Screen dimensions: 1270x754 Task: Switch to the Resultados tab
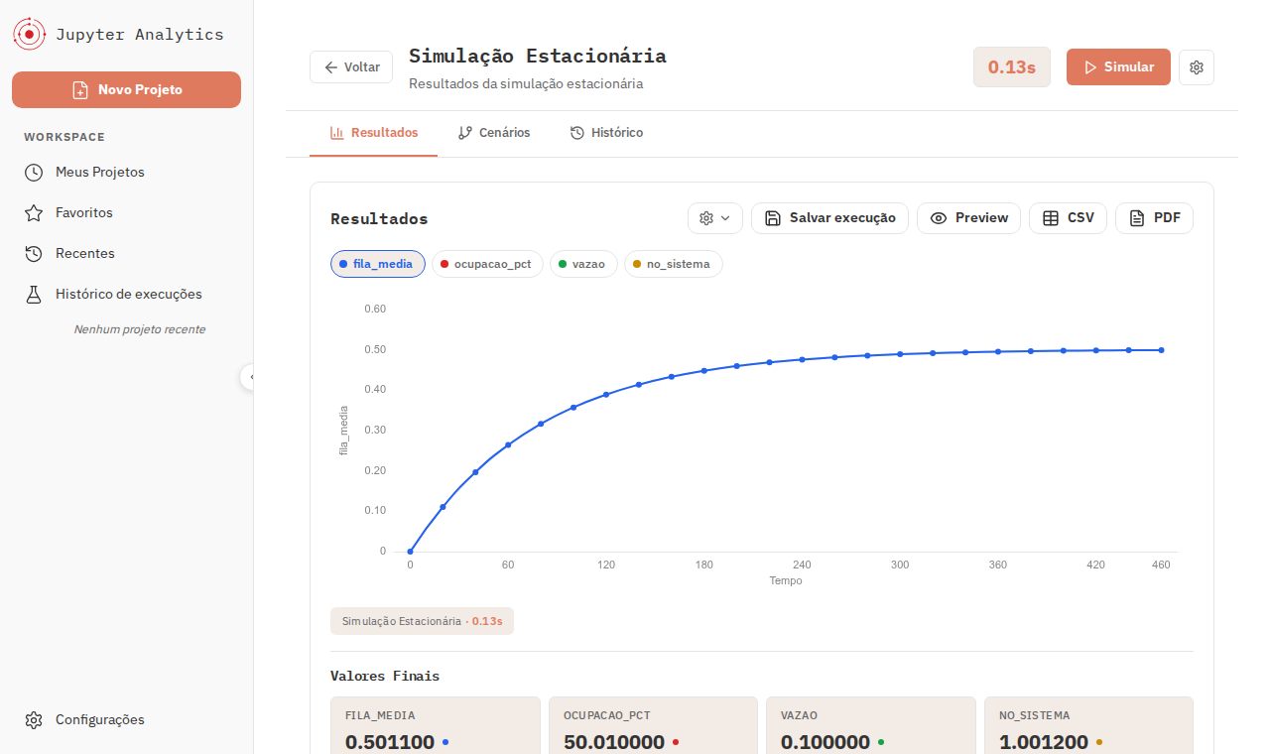(x=373, y=133)
